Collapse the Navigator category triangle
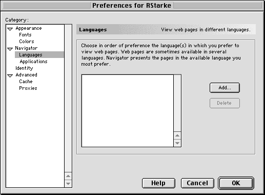Image resolution: width=265 pixels, height=195 pixels. tap(10, 49)
